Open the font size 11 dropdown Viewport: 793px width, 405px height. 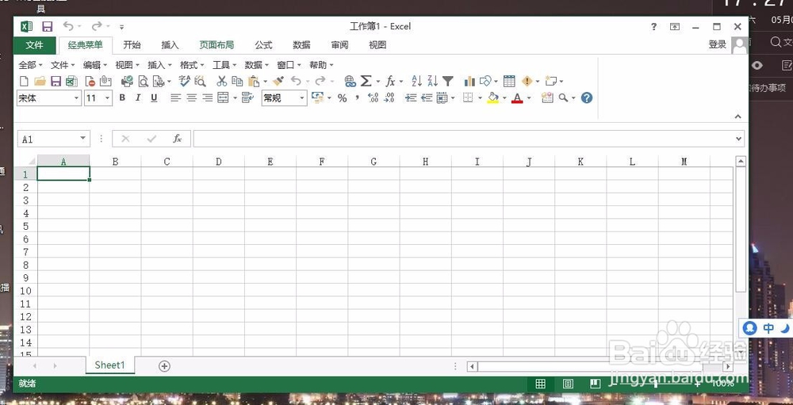coord(108,98)
